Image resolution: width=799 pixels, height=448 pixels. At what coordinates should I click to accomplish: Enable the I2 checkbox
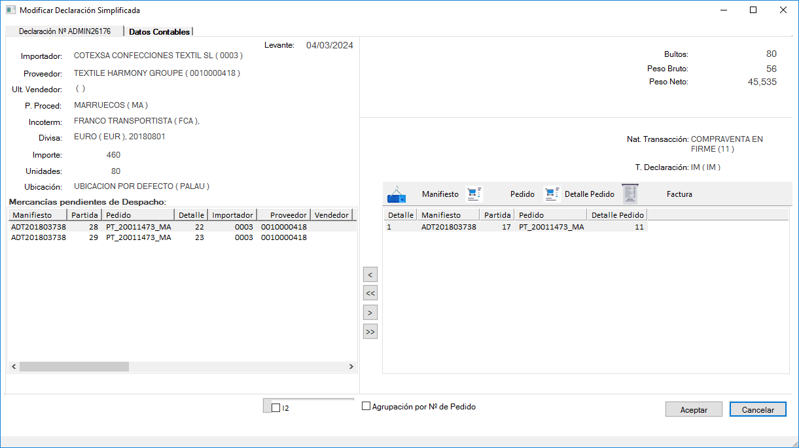pyautogui.click(x=276, y=407)
